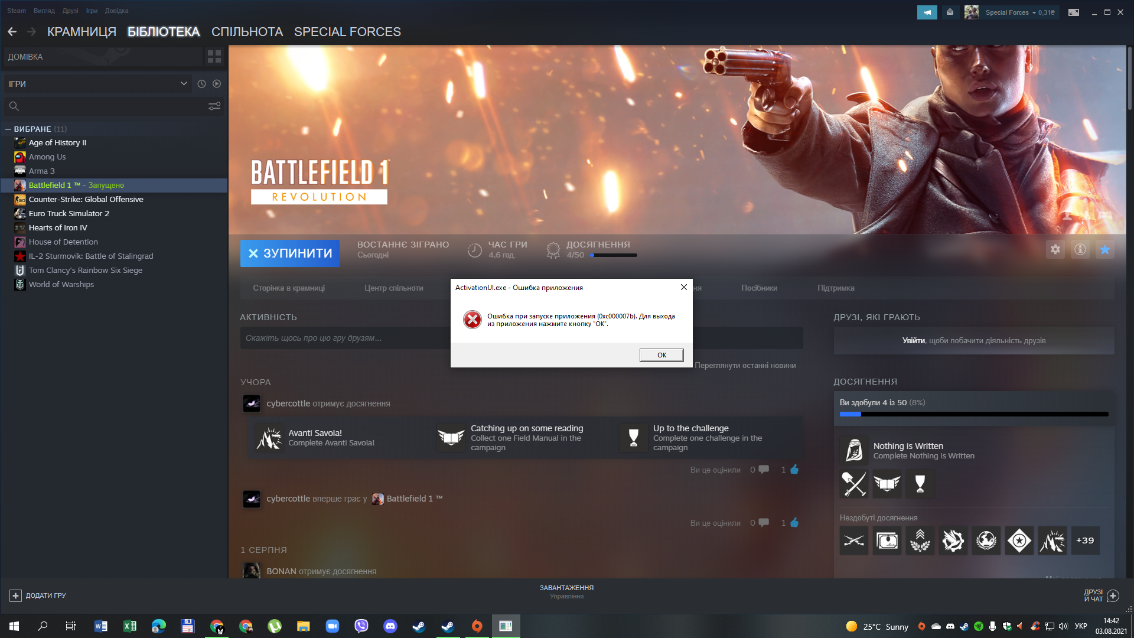Switch to Big Picture mode icon

click(1074, 12)
